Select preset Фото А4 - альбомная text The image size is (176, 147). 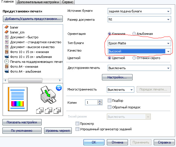click(x=25, y=71)
